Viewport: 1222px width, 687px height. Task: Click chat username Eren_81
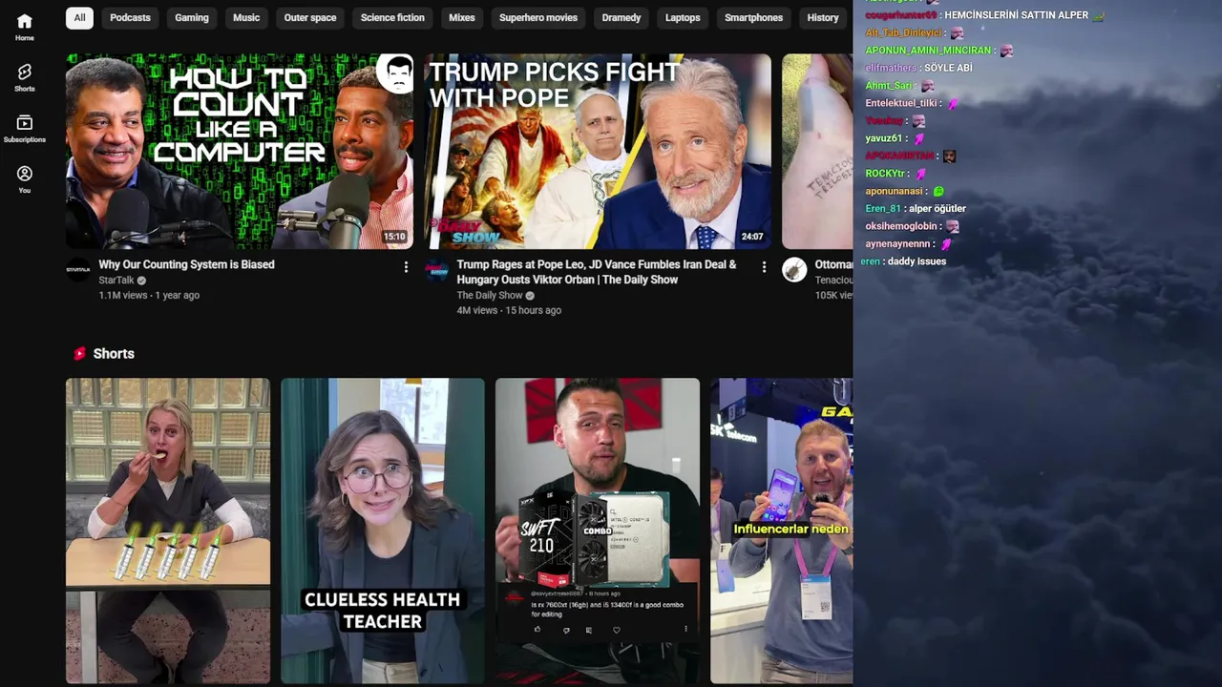pos(883,209)
